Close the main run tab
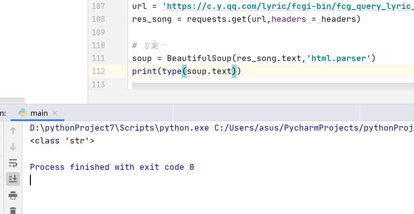Viewport: 414px width, 214px height. [55, 113]
